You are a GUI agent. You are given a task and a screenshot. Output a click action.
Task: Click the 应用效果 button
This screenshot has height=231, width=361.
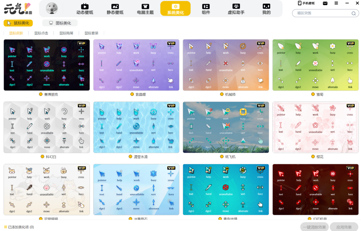pyautogui.click(x=344, y=227)
